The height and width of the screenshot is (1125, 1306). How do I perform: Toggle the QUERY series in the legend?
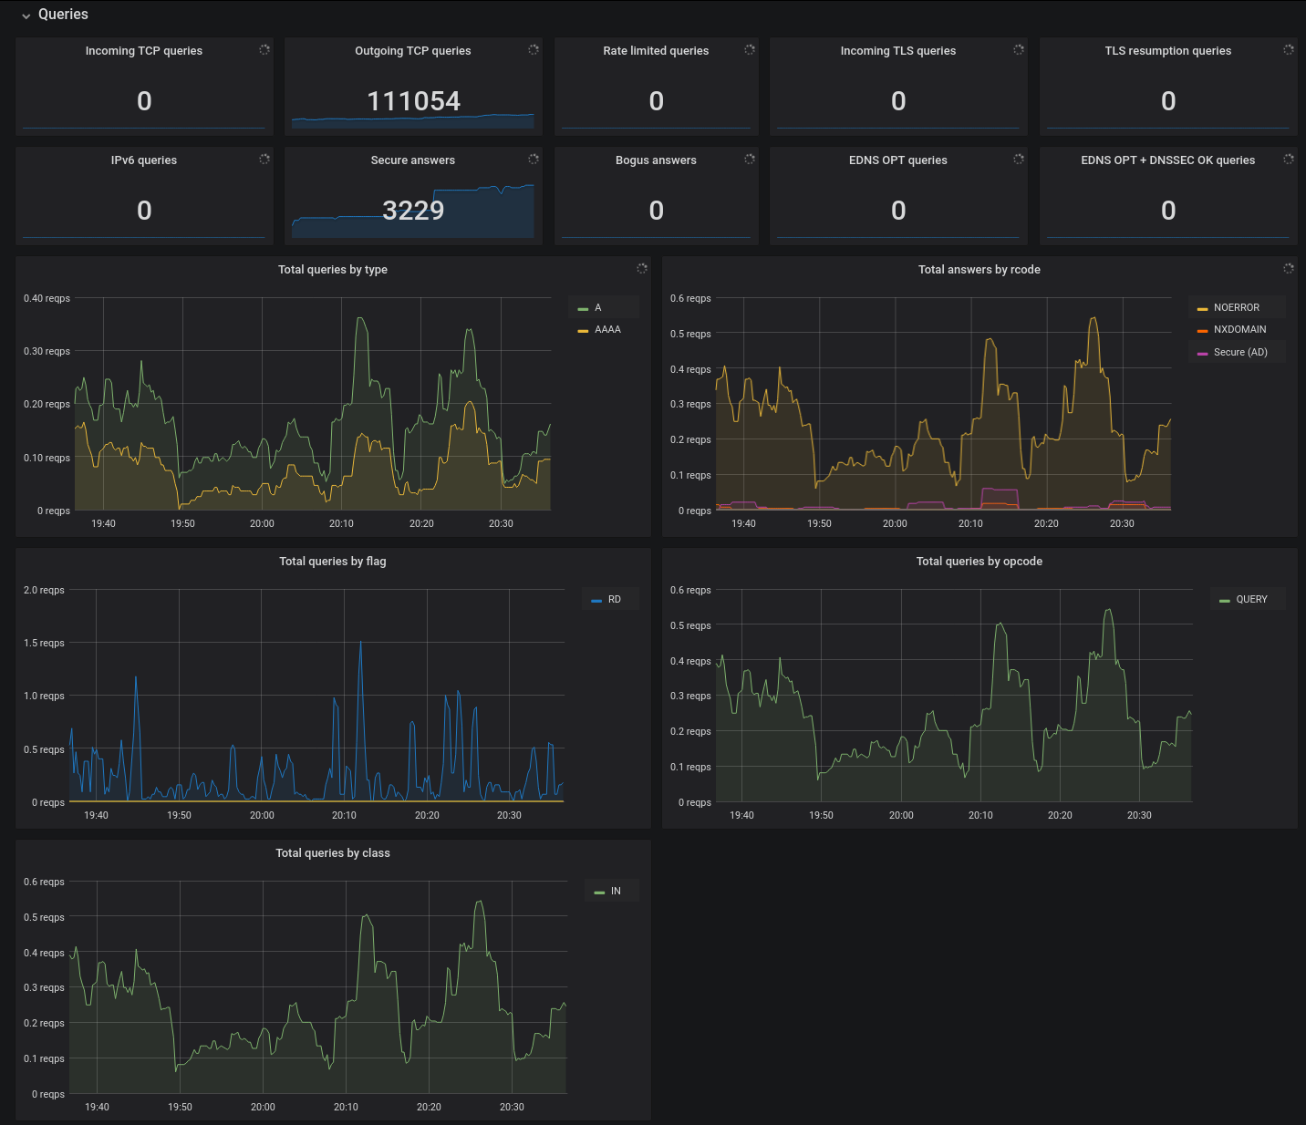pos(1252,600)
